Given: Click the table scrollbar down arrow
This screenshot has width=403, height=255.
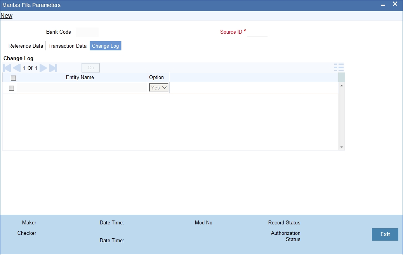Looking at the screenshot, I should coord(342,147).
